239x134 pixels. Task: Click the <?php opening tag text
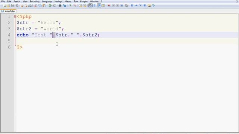point(24,16)
